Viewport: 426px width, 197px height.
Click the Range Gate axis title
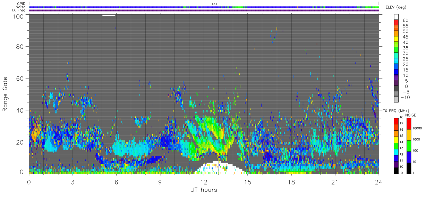point(5,95)
